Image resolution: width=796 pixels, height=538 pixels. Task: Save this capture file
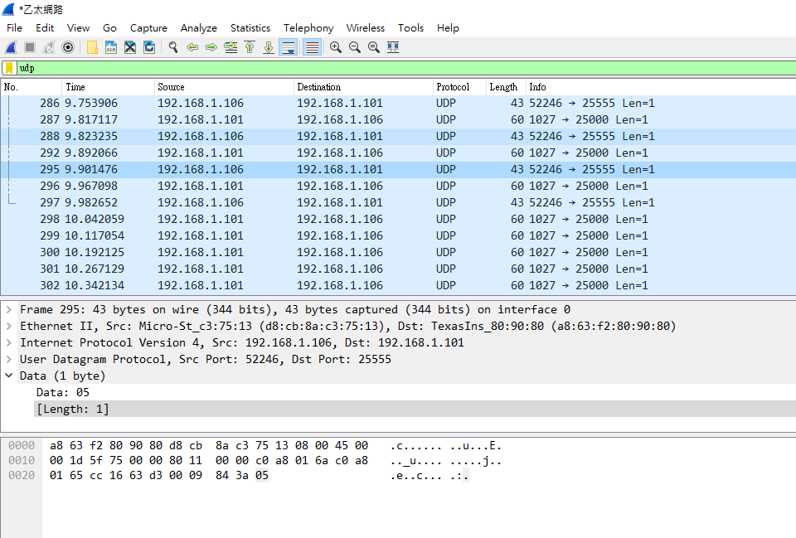click(111, 47)
